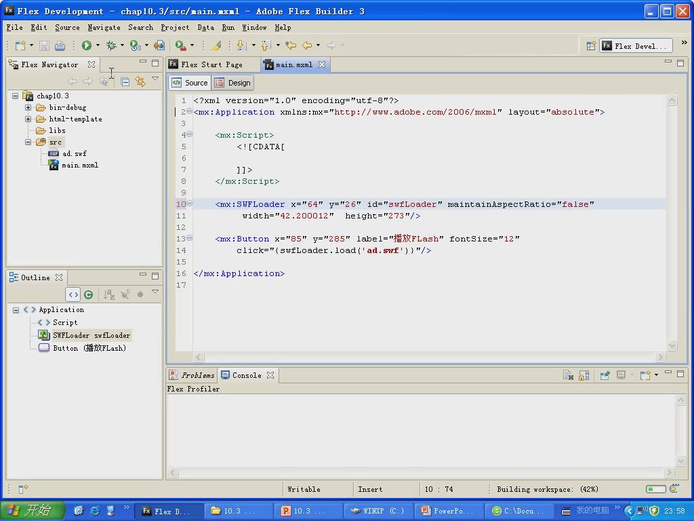Maximize the editor area
Viewport: 694px width, 521px height.
(680, 63)
